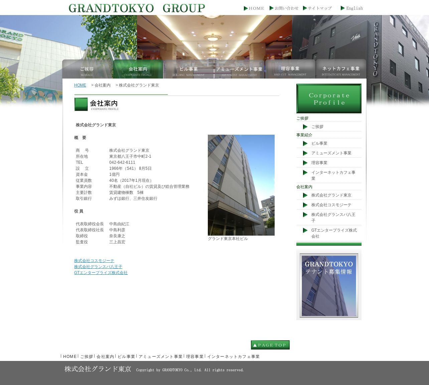
Task: Open ビル事業 BUILDING MANAGEMENT tab
Action: 189,69
